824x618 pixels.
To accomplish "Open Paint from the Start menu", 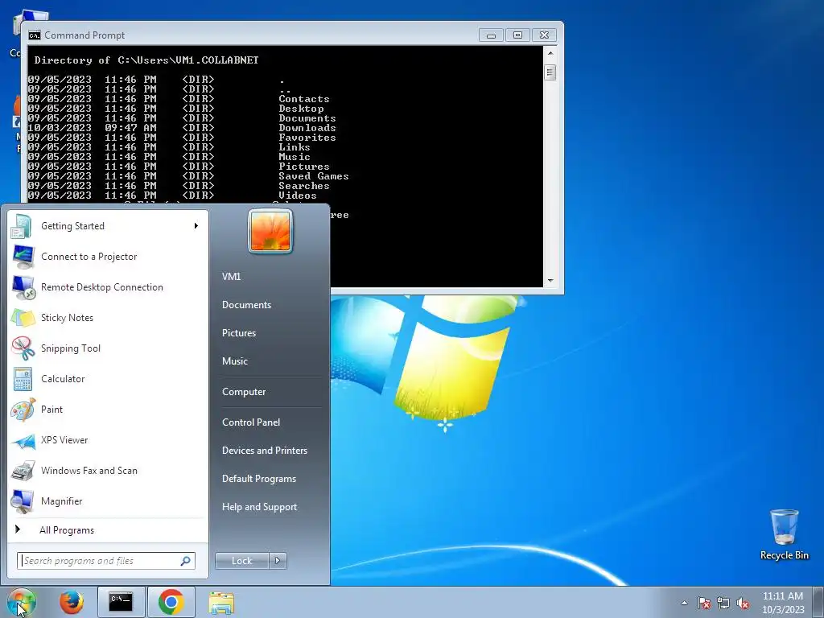I will (108, 410).
